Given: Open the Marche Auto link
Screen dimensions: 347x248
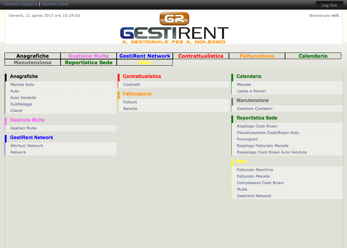Looking at the screenshot, I should click(22, 84).
